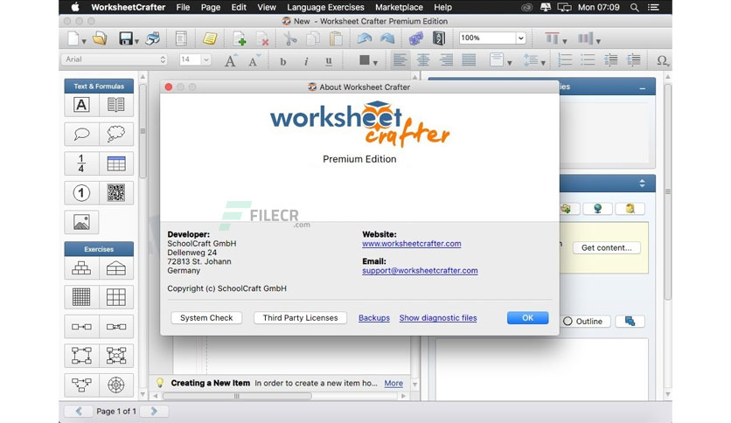
Task: Toggle left text alignment
Action: click(x=400, y=60)
